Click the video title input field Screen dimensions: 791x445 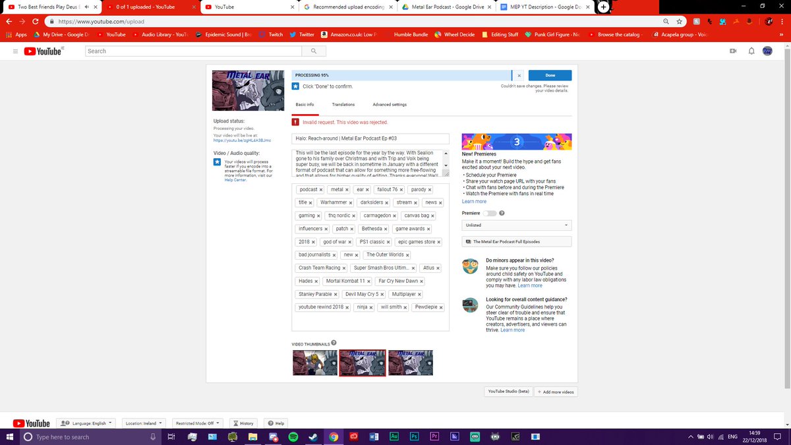tap(370, 138)
